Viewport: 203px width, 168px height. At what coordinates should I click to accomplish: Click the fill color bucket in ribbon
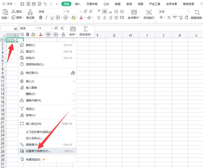[x=73, y=17]
